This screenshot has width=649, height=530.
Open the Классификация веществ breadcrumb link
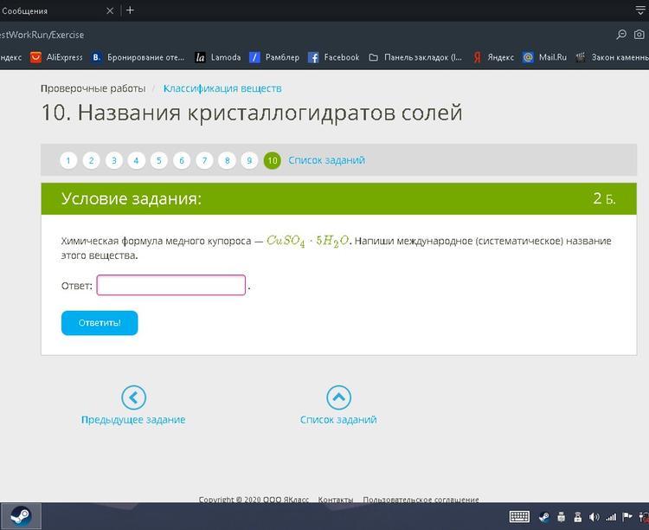click(x=222, y=88)
